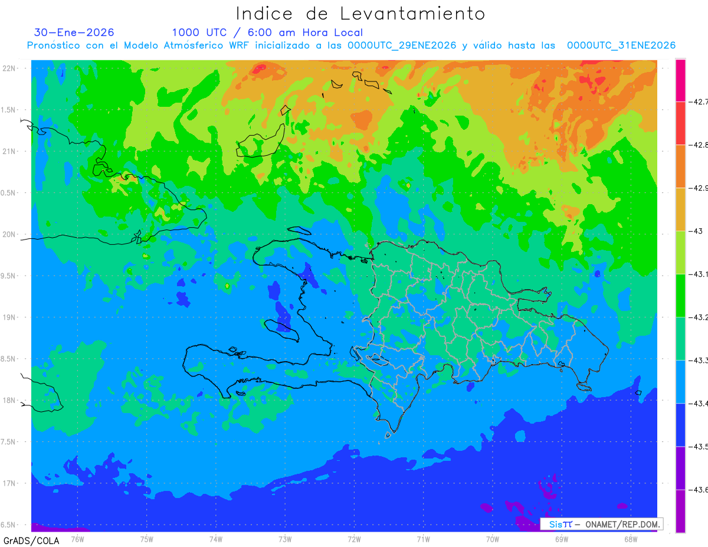Click the "SisTT - ONAMET/REP.DOM." label box
708x547 pixels.
[x=602, y=524]
